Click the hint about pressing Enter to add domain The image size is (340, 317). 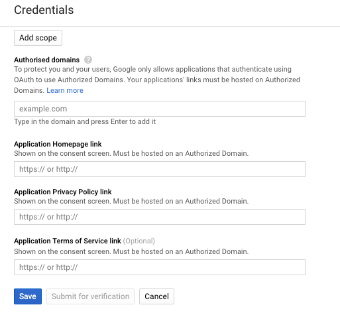[85, 121]
